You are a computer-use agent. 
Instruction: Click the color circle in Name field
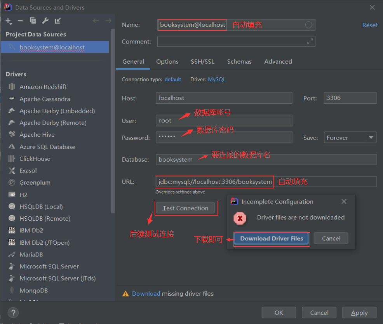(x=308, y=25)
